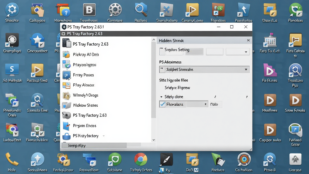Collapse the Stiely dune section
Viewport: 309px width, 174px height.
pos(161,97)
